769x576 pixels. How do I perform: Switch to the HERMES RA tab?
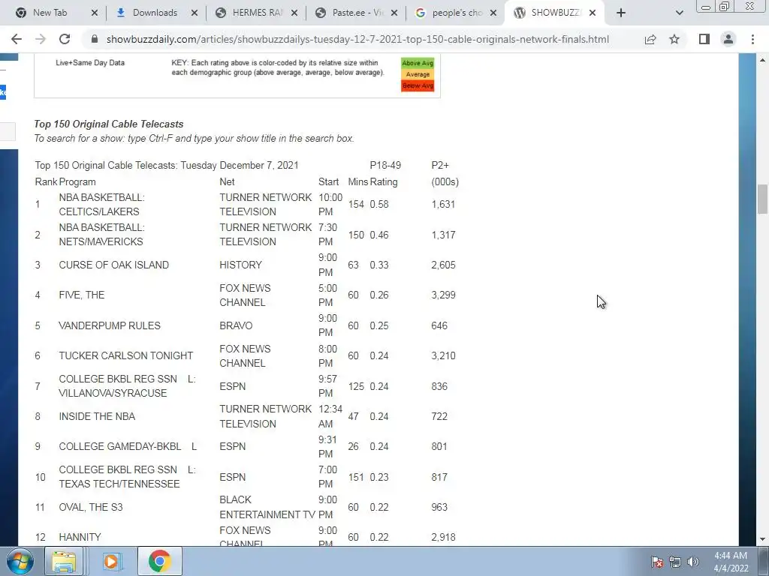click(x=257, y=13)
